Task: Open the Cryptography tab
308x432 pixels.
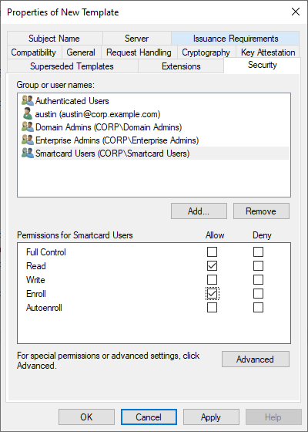Action: coord(206,52)
